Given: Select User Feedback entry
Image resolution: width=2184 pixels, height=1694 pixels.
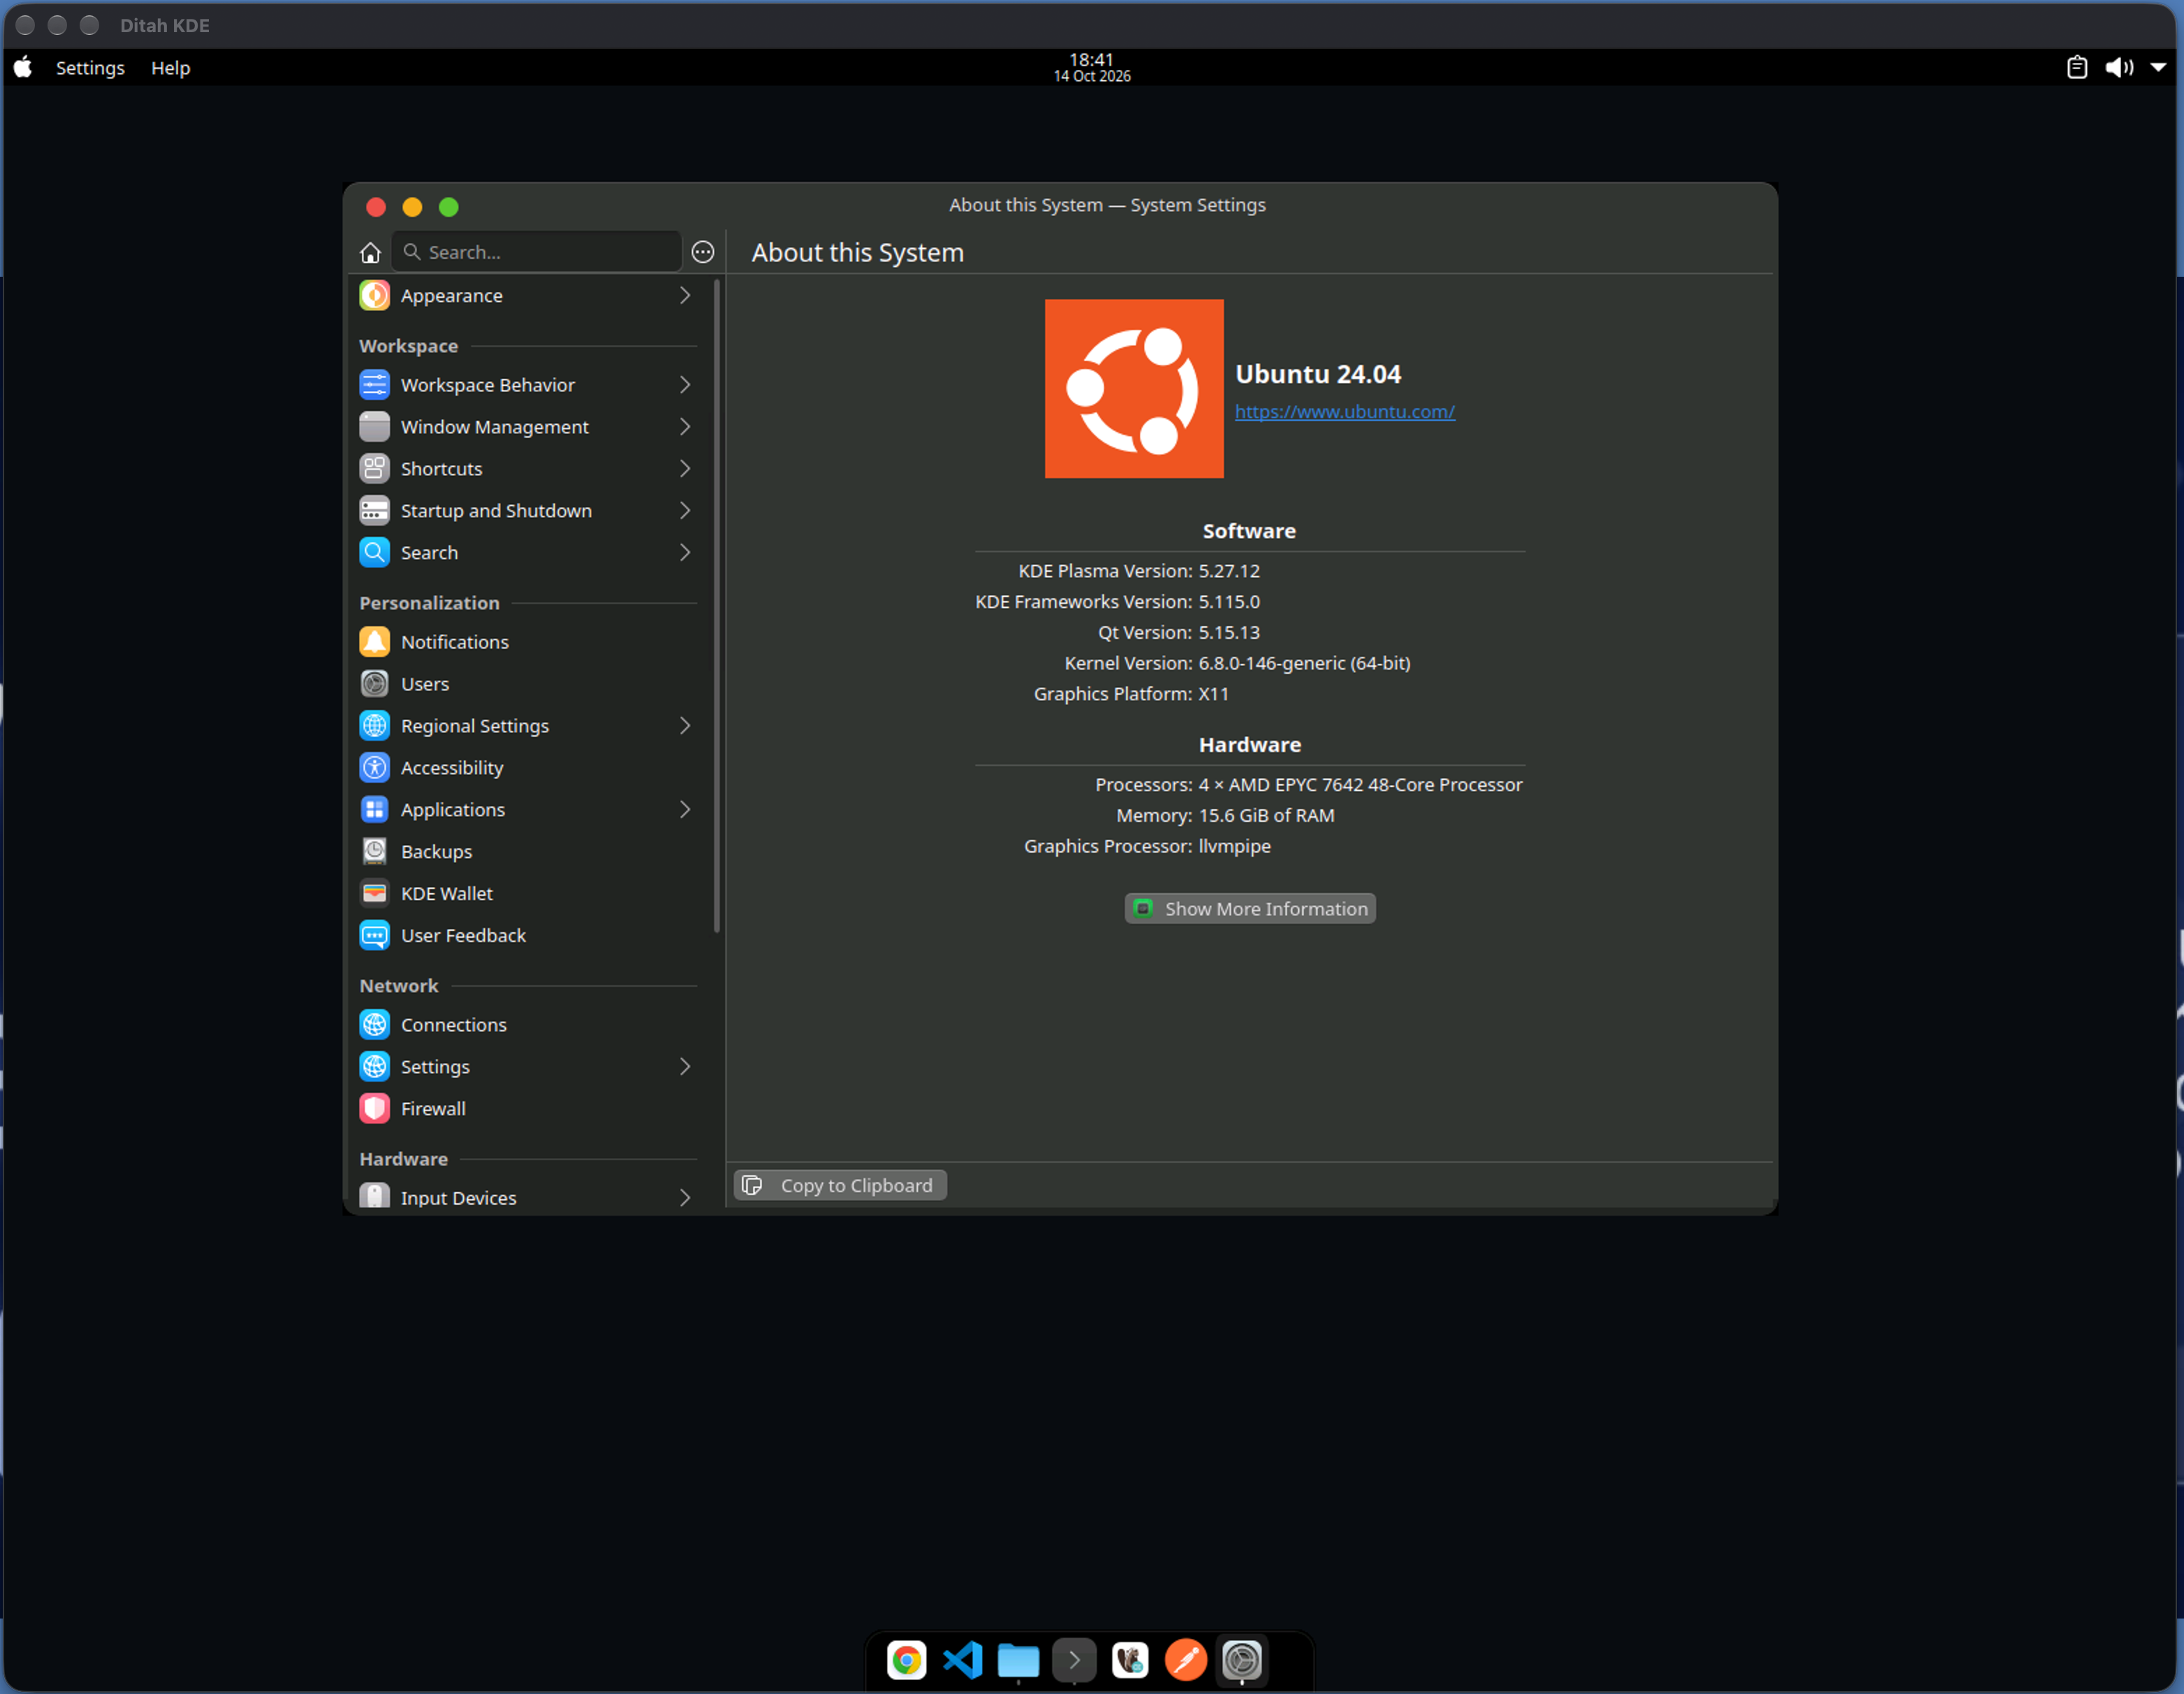Looking at the screenshot, I should click(527, 936).
